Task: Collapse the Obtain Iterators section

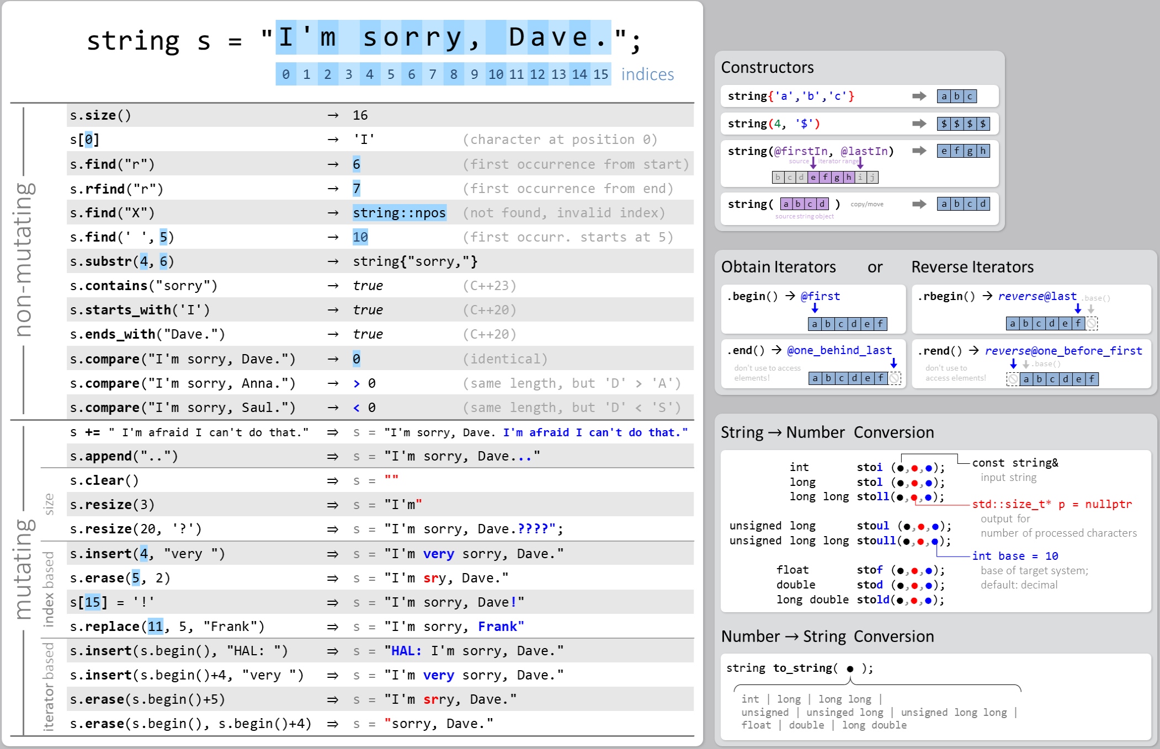Action: [x=778, y=267]
